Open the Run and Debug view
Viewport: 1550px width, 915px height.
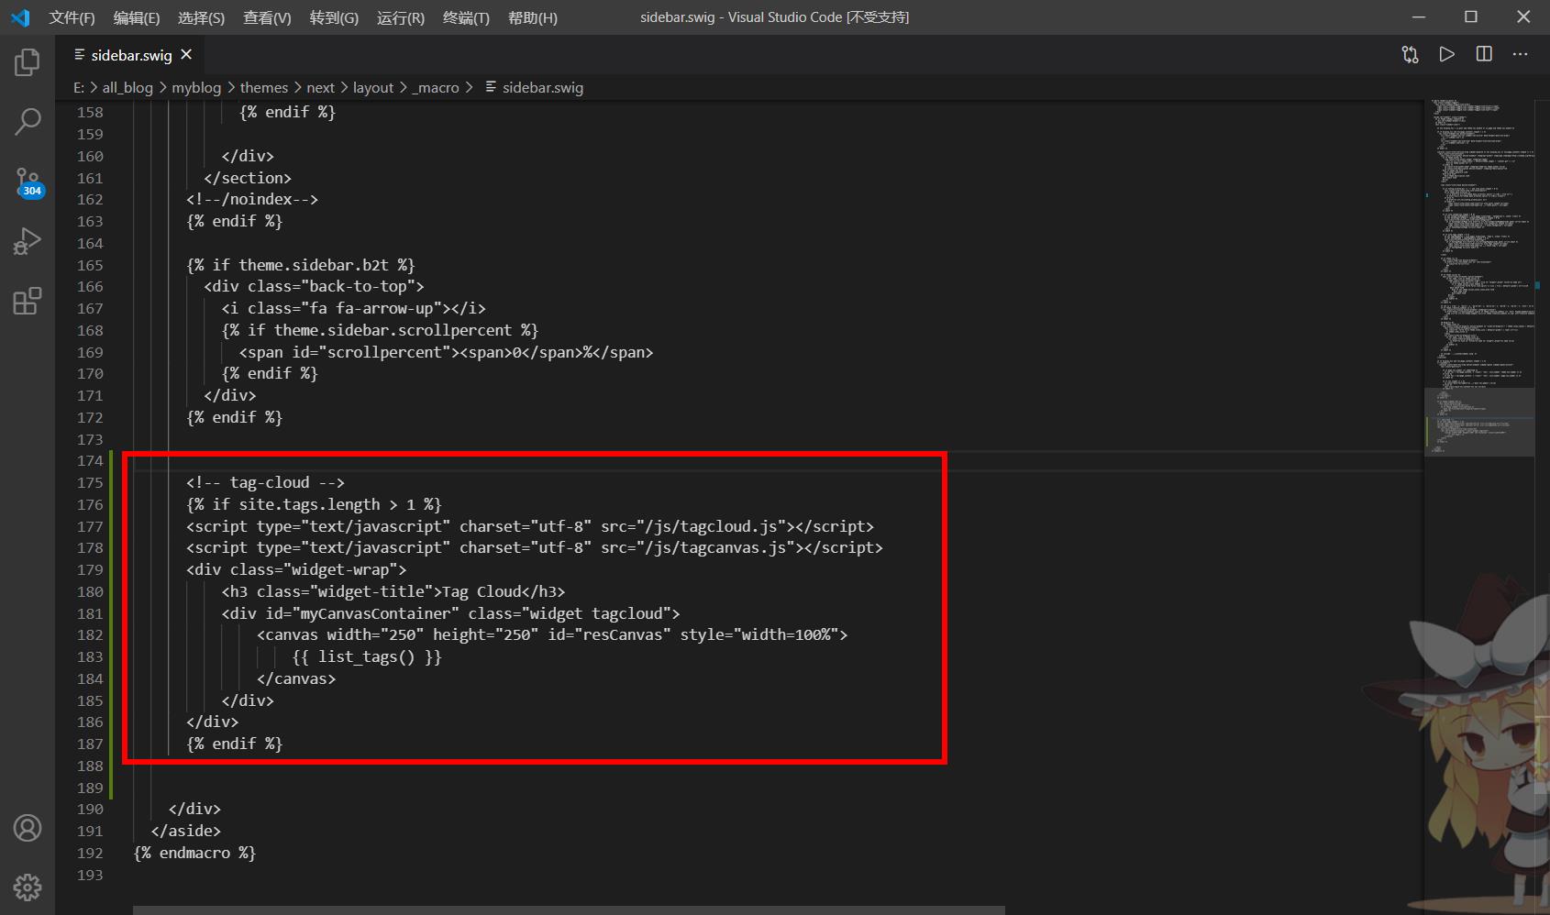tap(28, 241)
